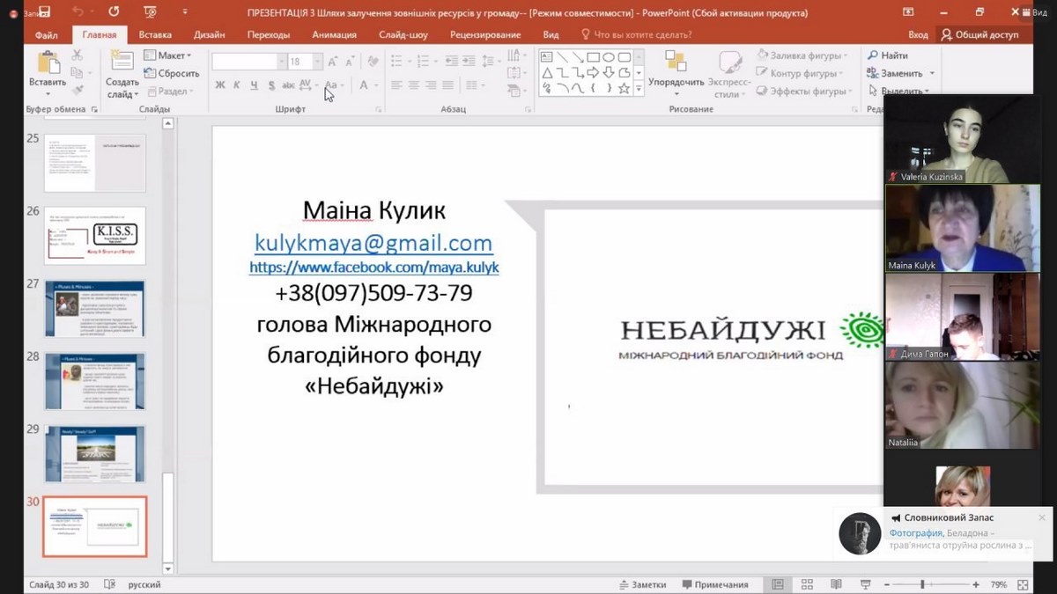Click Find (Найти) magnifier icon
1057x594 pixels.
(x=872, y=55)
